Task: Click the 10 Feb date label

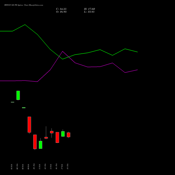Action: tap(34, 167)
